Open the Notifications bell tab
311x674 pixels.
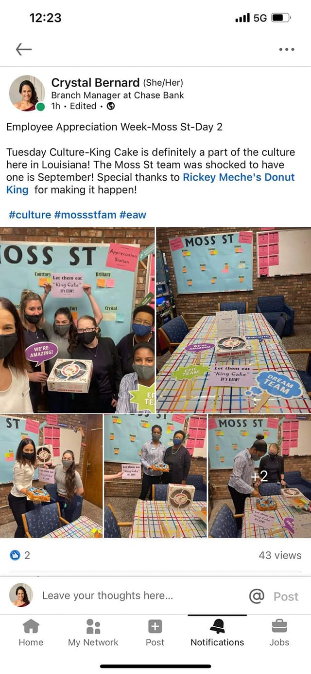click(x=217, y=633)
